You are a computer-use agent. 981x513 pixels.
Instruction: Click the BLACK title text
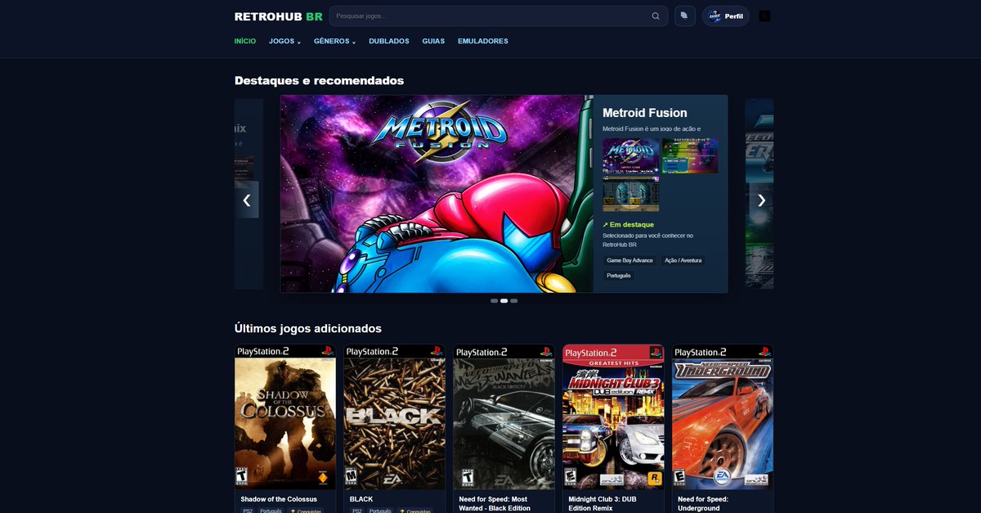(361, 499)
